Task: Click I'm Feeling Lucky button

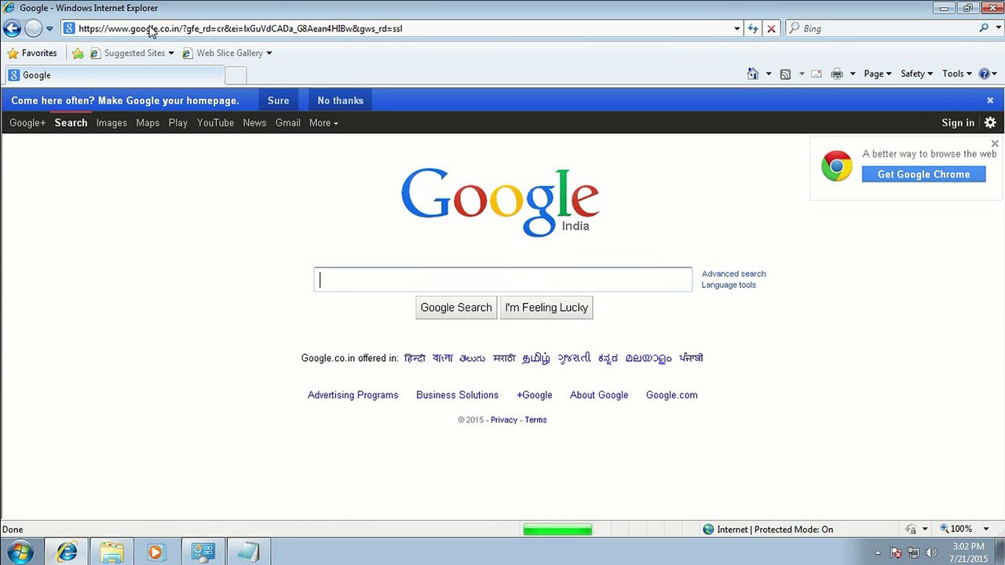Action: point(546,308)
